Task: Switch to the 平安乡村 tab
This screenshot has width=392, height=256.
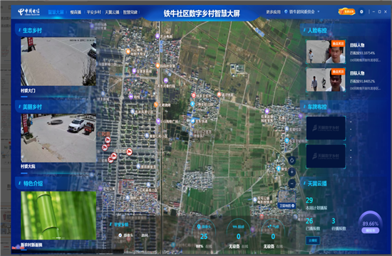Action: [x=94, y=12]
